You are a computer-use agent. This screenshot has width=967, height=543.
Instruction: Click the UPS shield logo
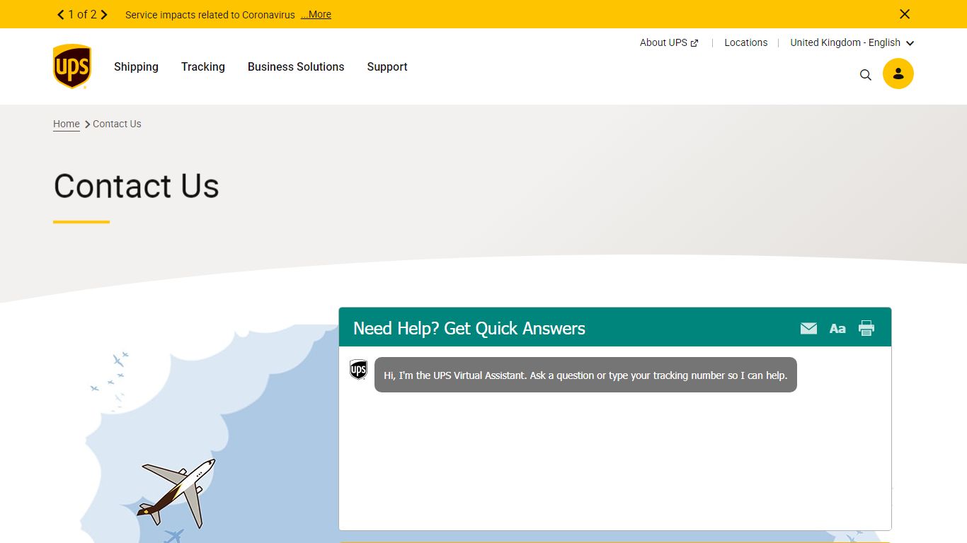point(72,66)
